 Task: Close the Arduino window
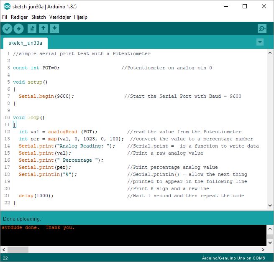click(264, 6)
